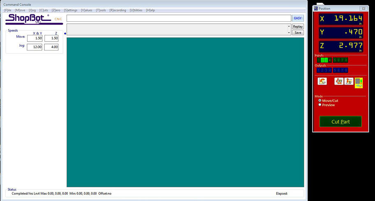Click the Zero Z axis icon

coord(349,81)
